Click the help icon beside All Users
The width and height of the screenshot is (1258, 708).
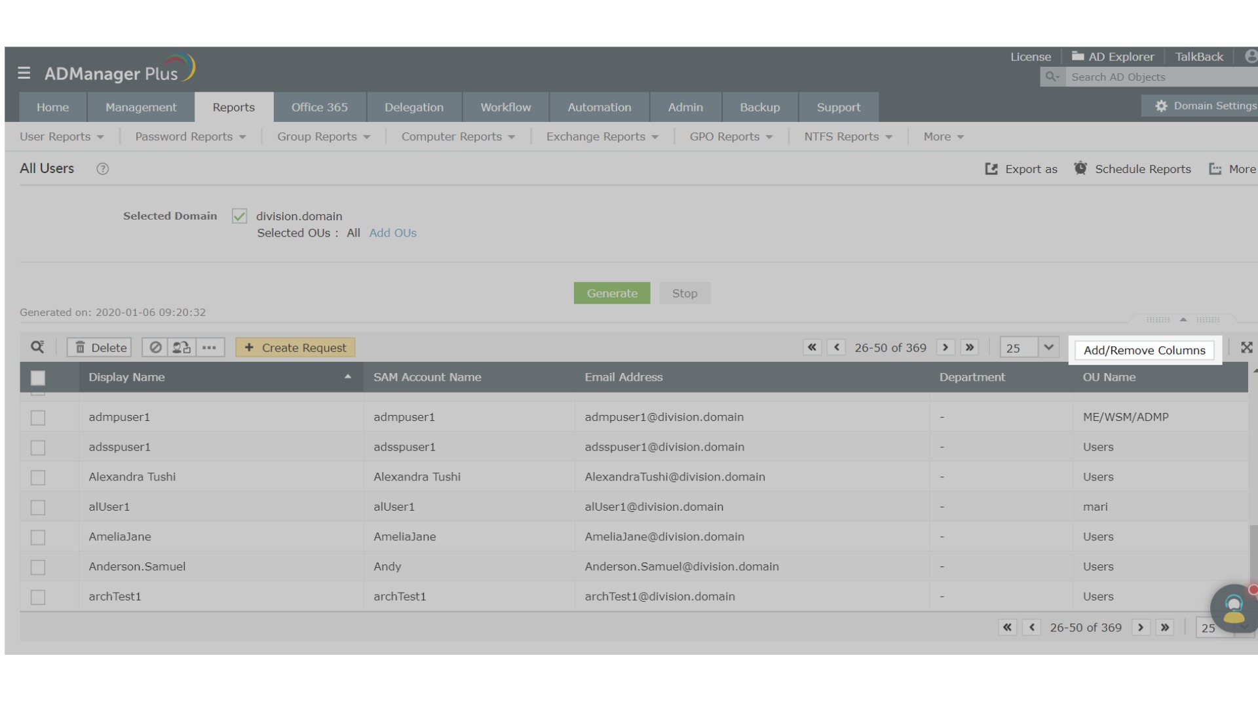tap(102, 168)
